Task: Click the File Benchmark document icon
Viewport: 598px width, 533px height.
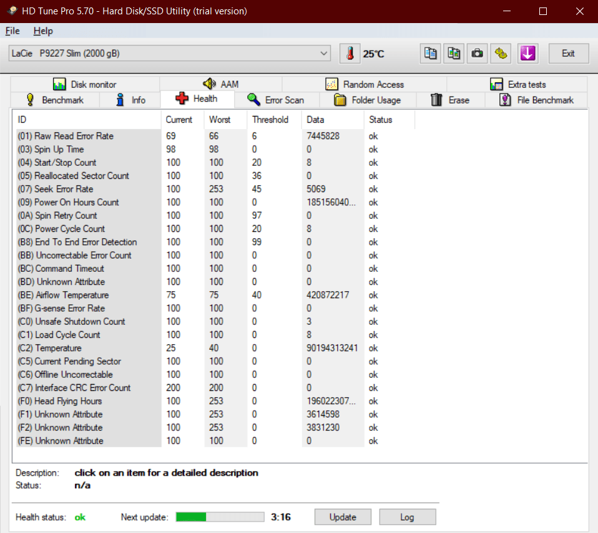Action: [x=505, y=100]
